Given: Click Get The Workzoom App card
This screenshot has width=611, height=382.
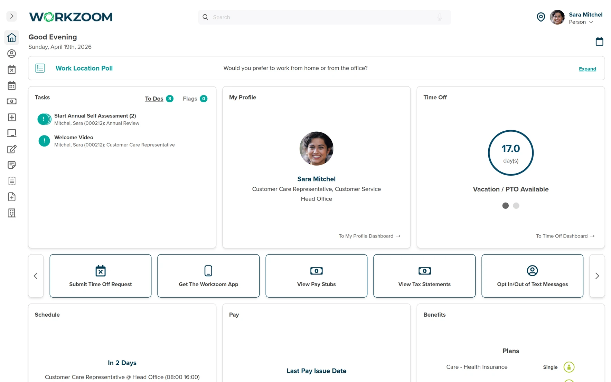Looking at the screenshot, I should coord(208,276).
